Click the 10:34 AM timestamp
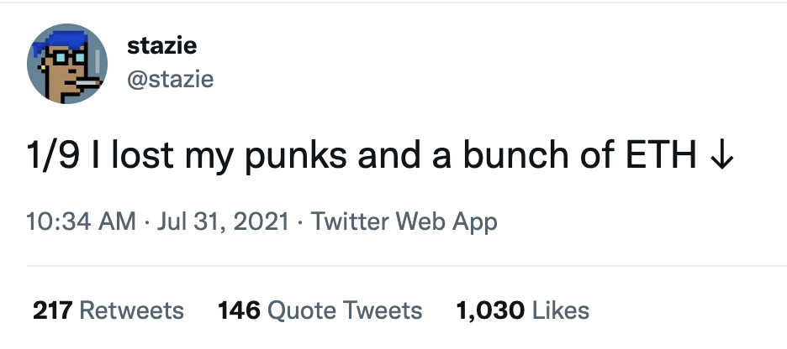Viewport: 787px width, 349px height. (81, 221)
